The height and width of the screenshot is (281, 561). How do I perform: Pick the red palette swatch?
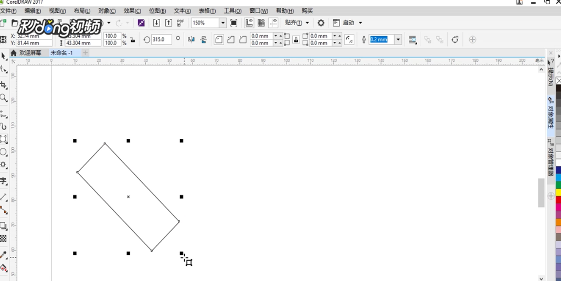558,199
